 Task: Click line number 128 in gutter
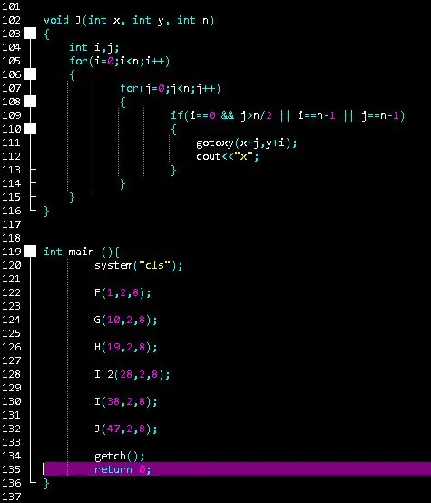point(11,374)
